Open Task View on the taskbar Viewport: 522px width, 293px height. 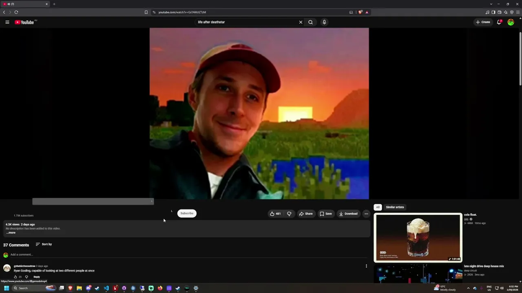[61, 288]
